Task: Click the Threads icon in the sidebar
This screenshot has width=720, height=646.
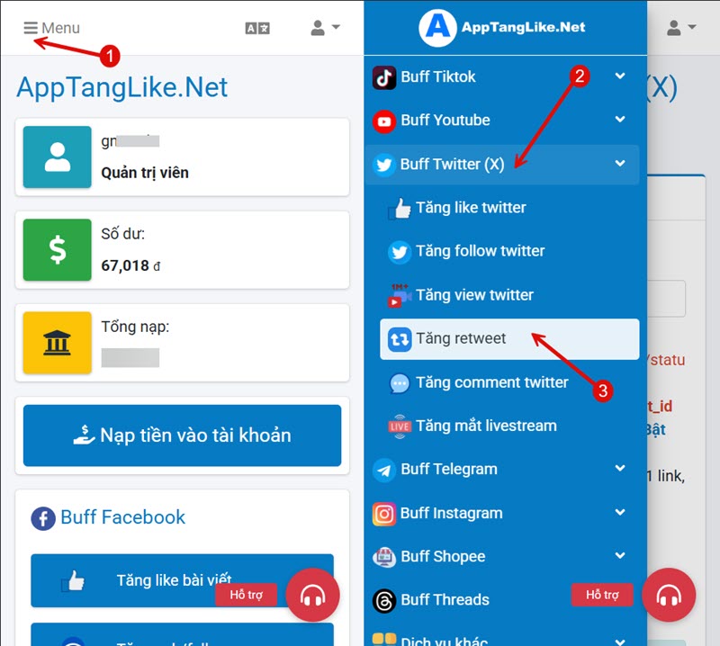Action: [x=384, y=601]
